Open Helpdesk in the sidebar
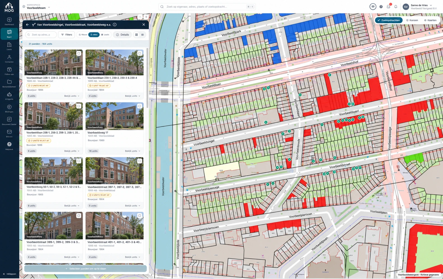Image resolution: width=443 pixels, height=279 pixels. point(9,146)
